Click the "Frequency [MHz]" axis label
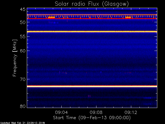 (15, 58)
